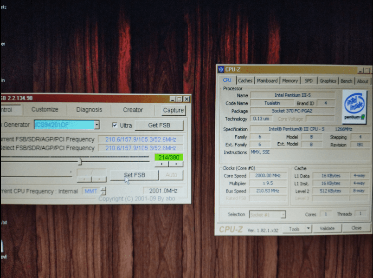Open the Tools dropdown arrow in CPU-Z
373x278 pixels.
(309, 229)
